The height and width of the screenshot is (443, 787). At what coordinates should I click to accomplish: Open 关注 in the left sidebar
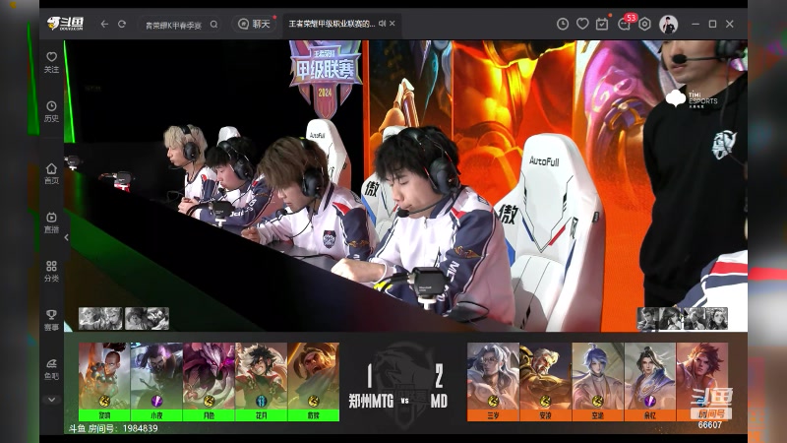[x=51, y=63]
